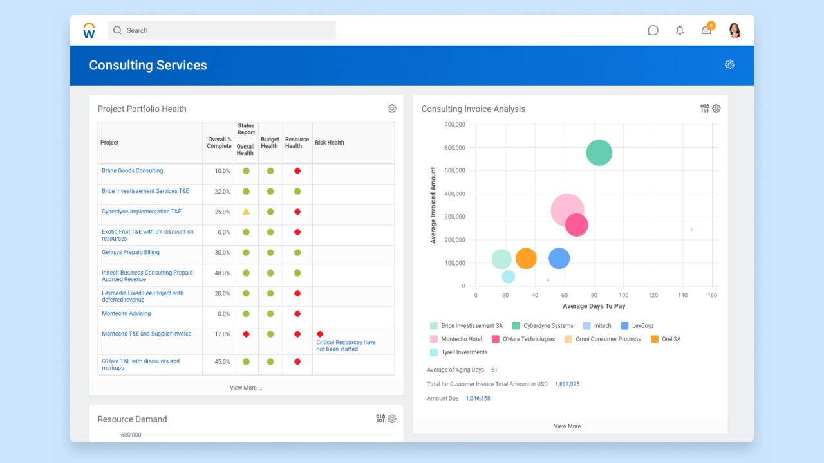This screenshot has height=463, width=824.
Task: Select the orange Orel SA bubble
Action: (x=526, y=259)
